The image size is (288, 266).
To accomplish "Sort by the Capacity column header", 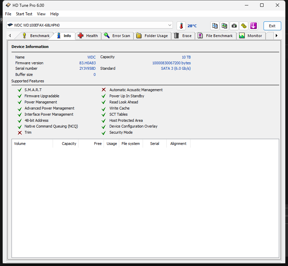I will (66, 144).
